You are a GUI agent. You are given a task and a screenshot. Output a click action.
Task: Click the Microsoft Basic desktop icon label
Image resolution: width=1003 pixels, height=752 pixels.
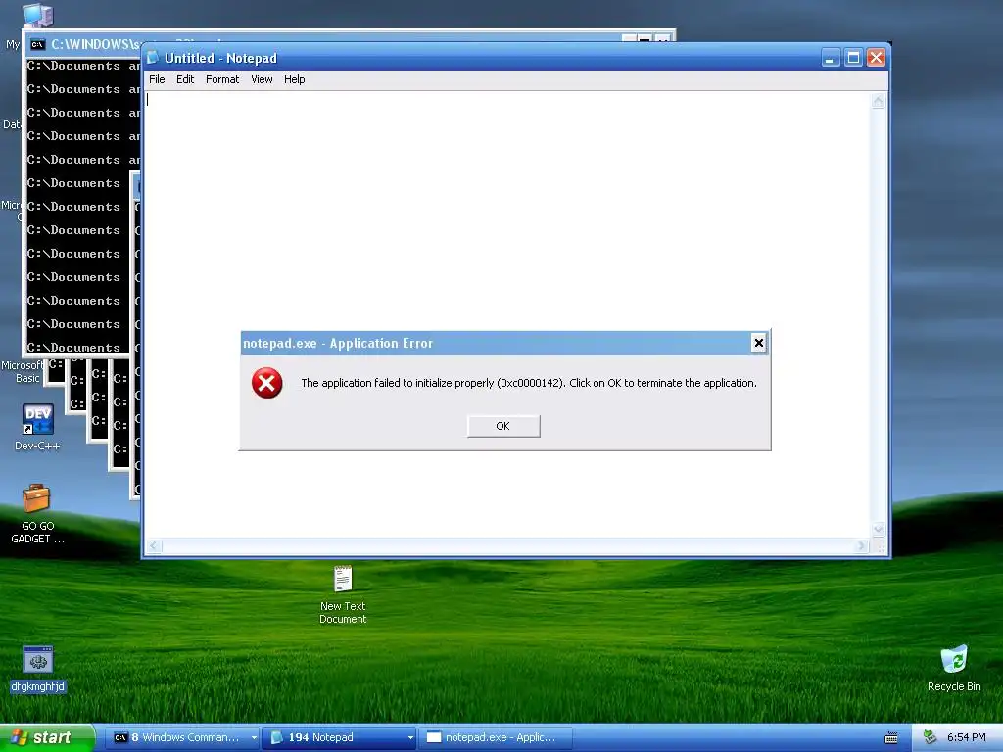pos(22,371)
